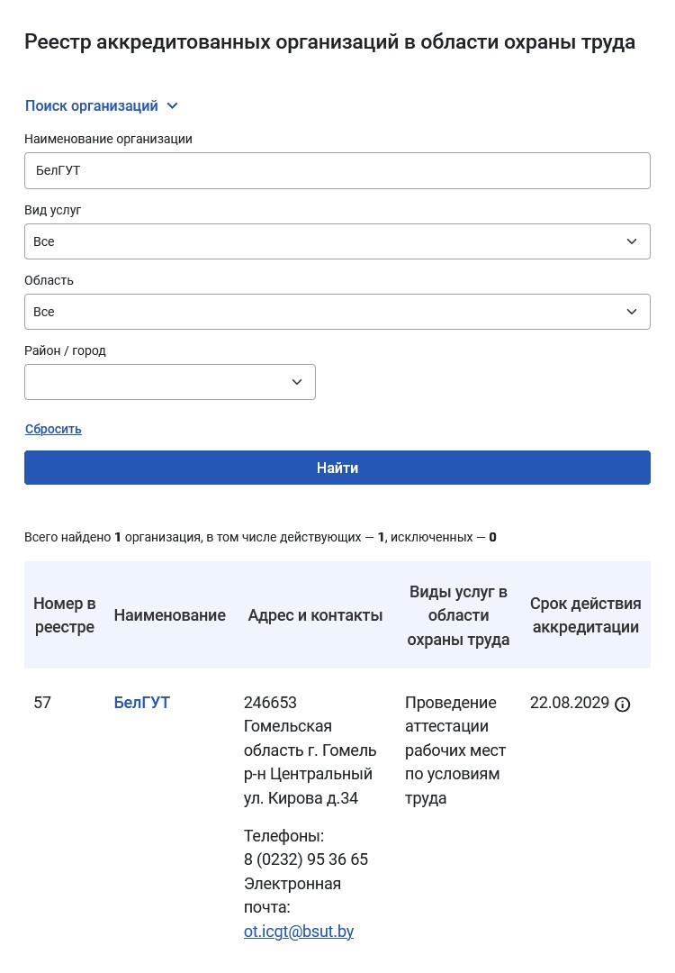Collapse the "Поиск организаций" search section
The image size is (675, 973).
pyautogui.click(x=102, y=106)
